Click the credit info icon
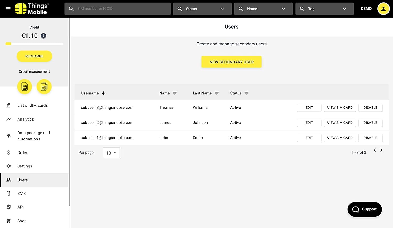 [x=43, y=36]
